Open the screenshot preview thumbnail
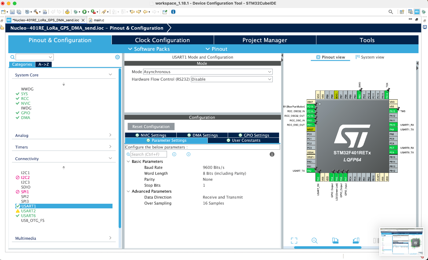The image size is (428, 260). [x=402, y=242]
